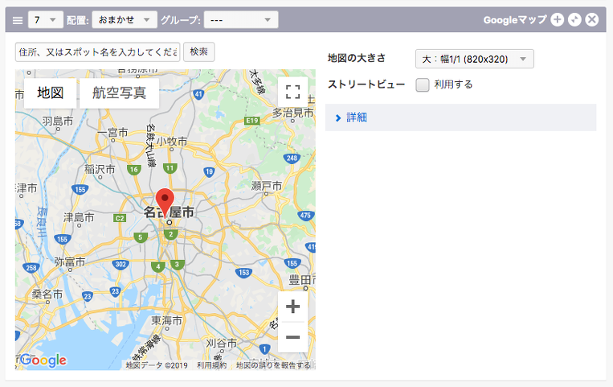613x387 pixels.
Task: Enable the ストリートビュー 利用する checkbox
Action: (x=423, y=84)
